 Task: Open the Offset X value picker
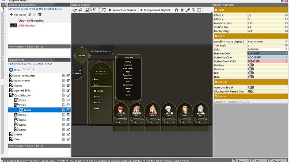click(x=286, y=15)
